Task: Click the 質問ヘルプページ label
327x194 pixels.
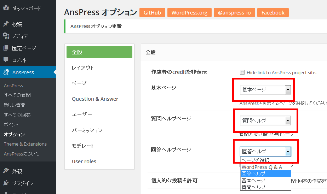Action: tap(171, 118)
